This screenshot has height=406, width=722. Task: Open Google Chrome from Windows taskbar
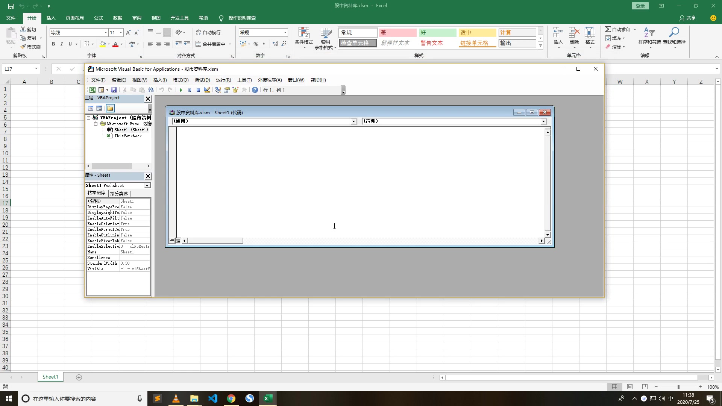pos(231,398)
